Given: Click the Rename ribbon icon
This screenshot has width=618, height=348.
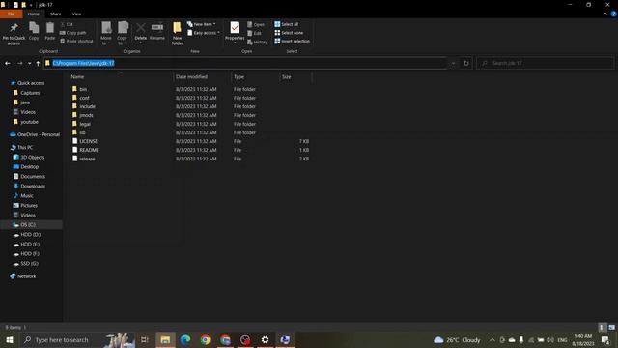Looking at the screenshot, I should (157, 31).
